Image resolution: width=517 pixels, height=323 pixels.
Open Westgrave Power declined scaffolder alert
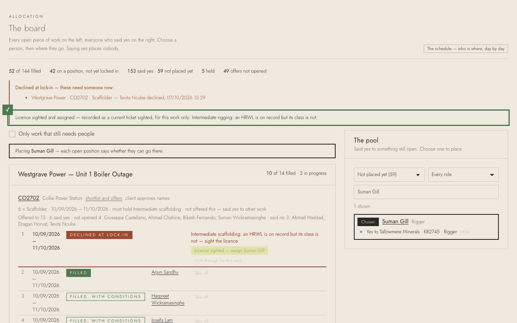(118, 98)
